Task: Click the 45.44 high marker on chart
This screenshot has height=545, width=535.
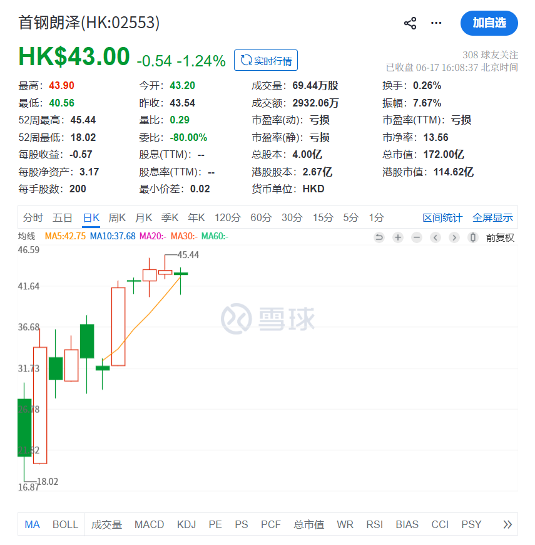Action: (188, 255)
